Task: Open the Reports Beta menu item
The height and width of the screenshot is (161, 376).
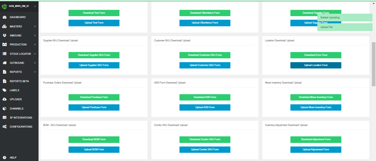Action: point(19,81)
